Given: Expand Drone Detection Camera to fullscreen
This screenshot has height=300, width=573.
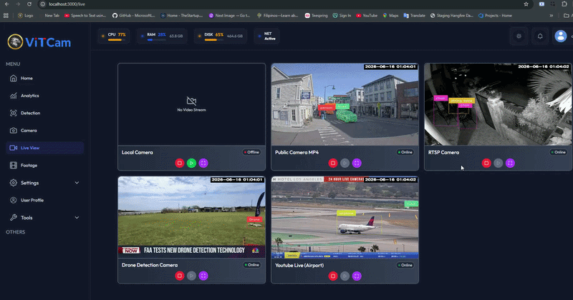Looking at the screenshot, I should pyautogui.click(x=203, y=276).
